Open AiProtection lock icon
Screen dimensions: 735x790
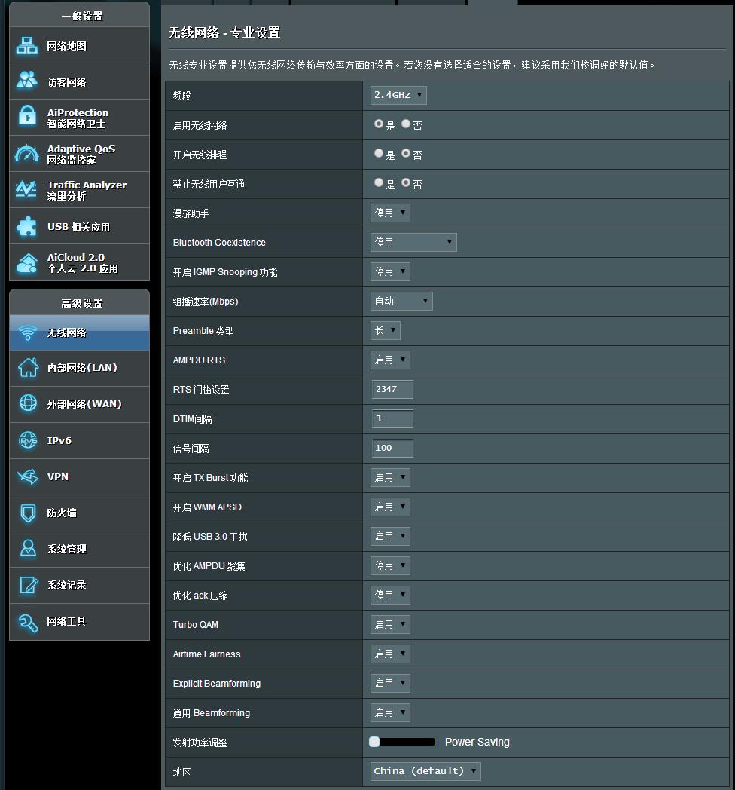click(x=27, y=115)
